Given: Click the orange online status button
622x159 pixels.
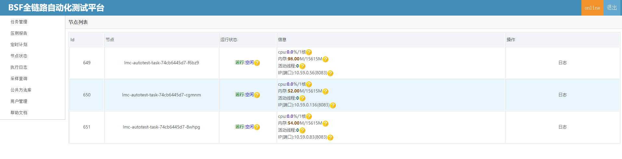Looking at the screenshot, I should [592, 8].
